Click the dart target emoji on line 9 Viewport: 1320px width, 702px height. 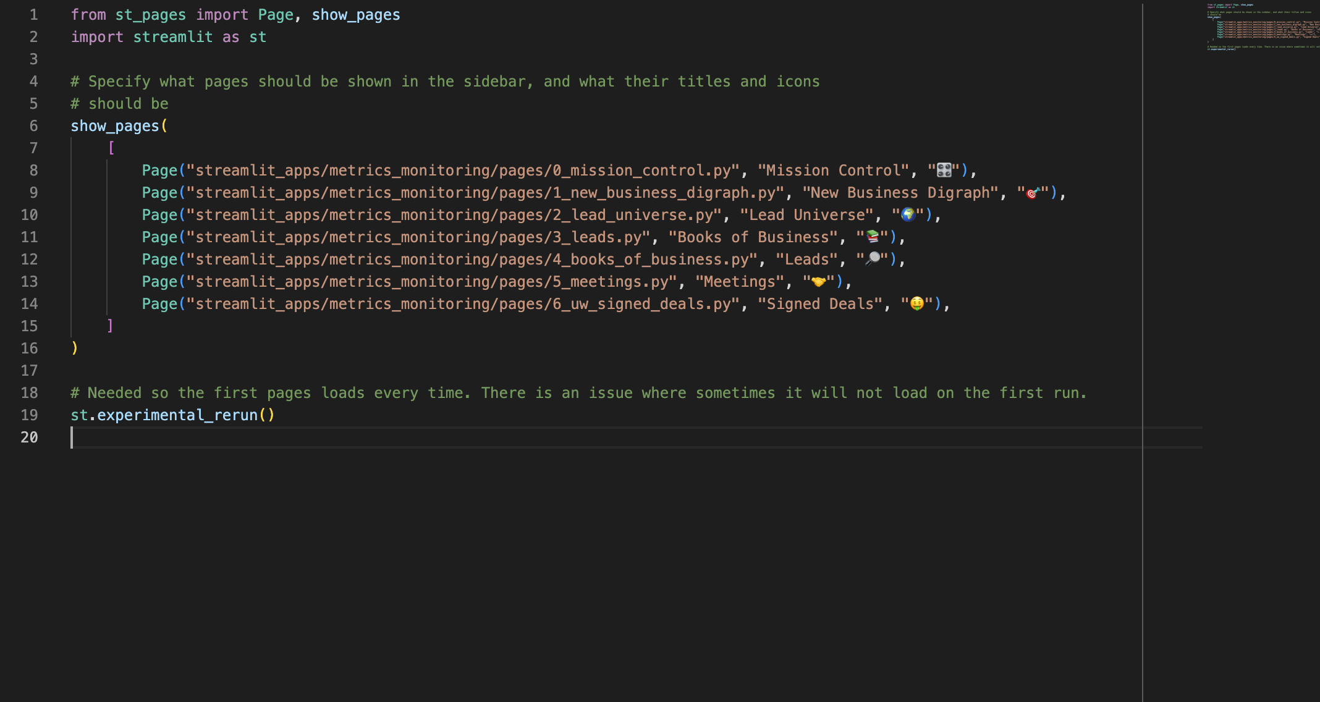tap(1033, 193)
